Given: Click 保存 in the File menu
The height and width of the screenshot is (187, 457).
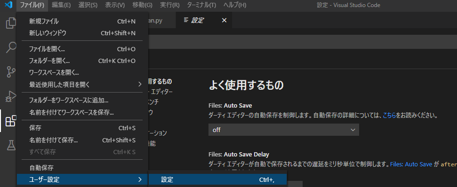Looking at the screenshot, I should (x=82, y=128).
